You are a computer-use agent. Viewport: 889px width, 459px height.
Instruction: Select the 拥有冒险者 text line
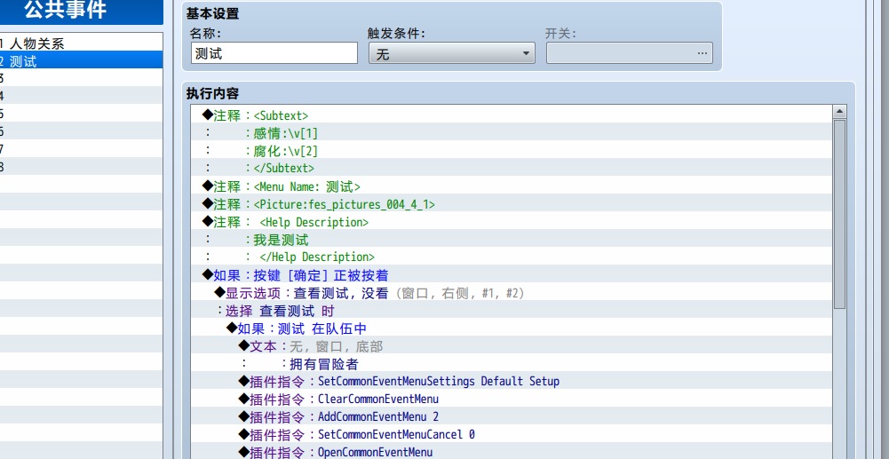point(512,364)
